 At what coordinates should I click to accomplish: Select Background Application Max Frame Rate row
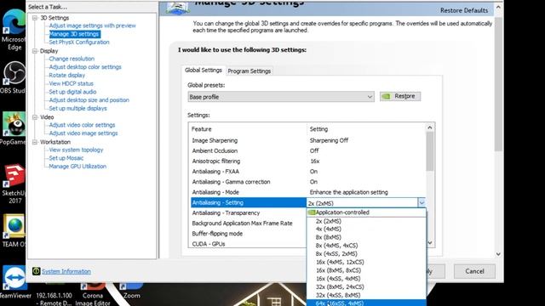[249, 224]
